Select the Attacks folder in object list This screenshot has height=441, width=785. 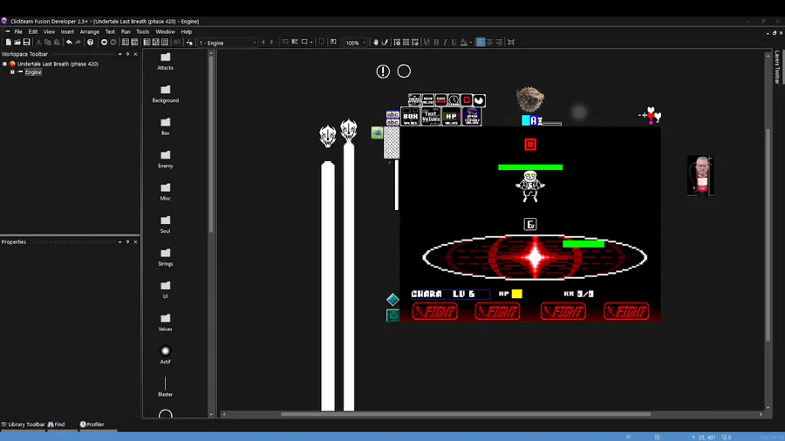click(x=165, y=62)
